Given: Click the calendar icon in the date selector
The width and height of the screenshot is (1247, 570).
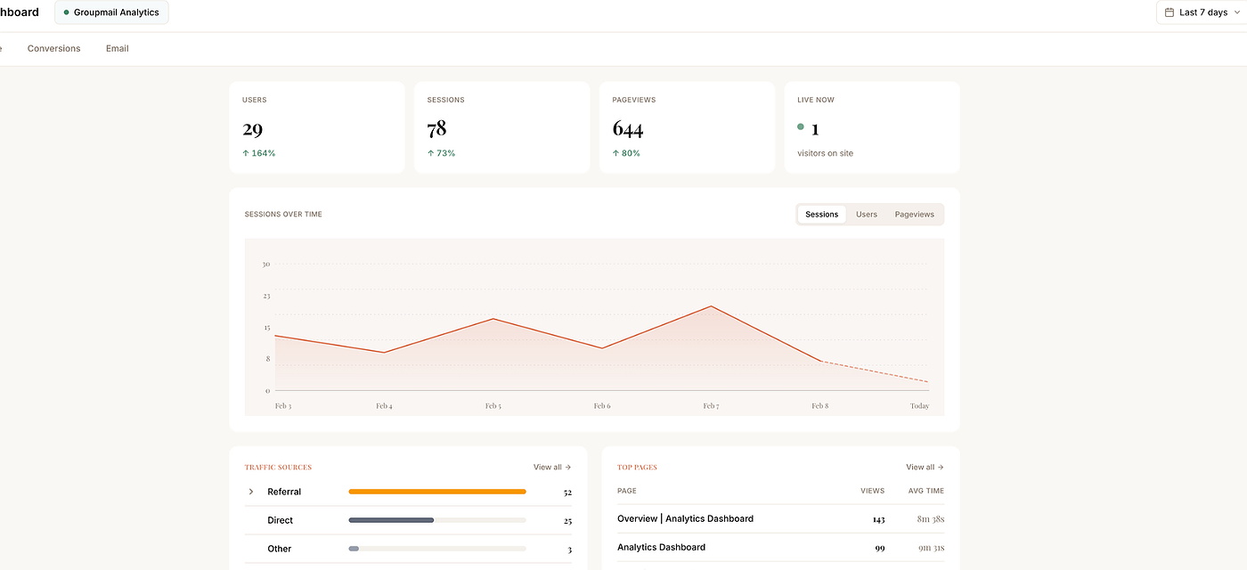Looking at the screenshot, I should pyautogui.click(x=1170, y=12).
